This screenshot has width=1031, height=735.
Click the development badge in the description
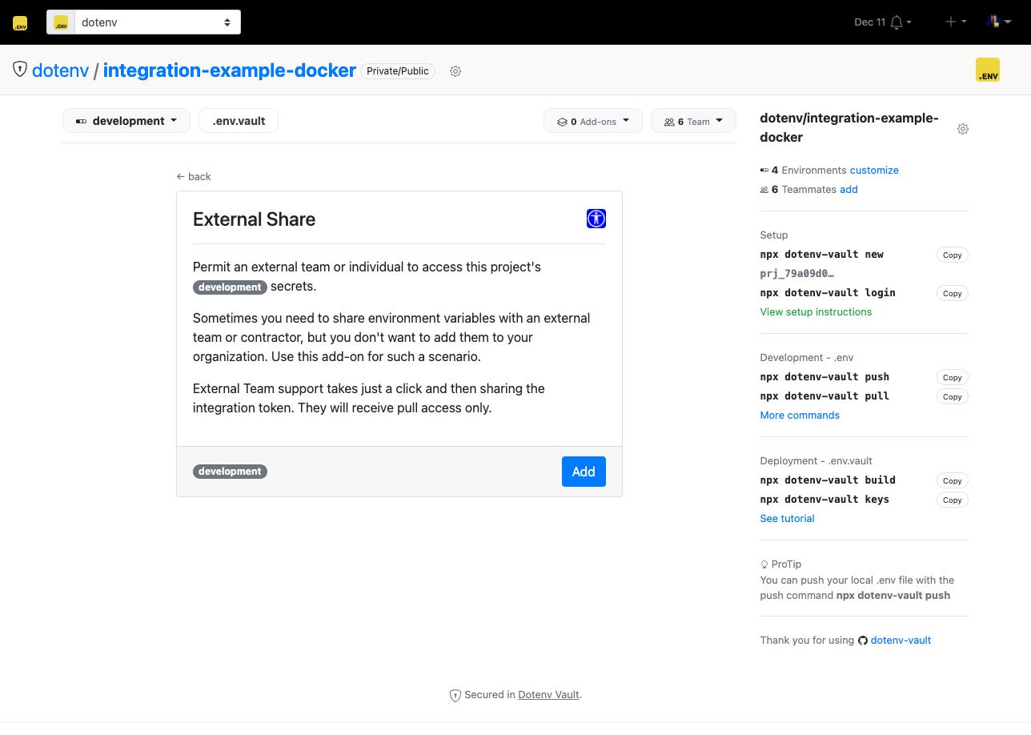230,287
